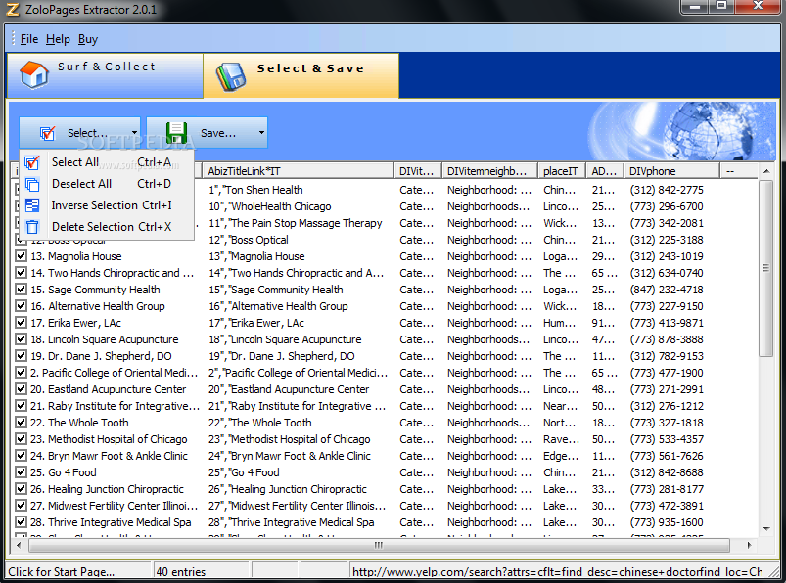
Task: Open the File menu
Action: tap(29, 39)
